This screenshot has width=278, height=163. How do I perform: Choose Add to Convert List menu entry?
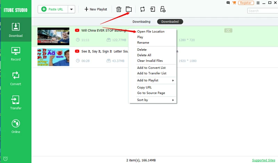[x=151, y=68]
